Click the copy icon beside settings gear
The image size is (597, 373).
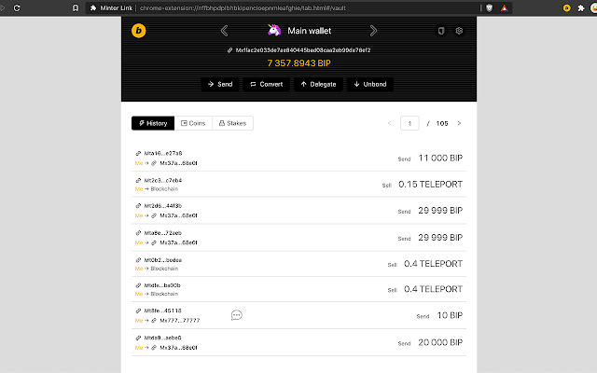[x=441, y=31]
